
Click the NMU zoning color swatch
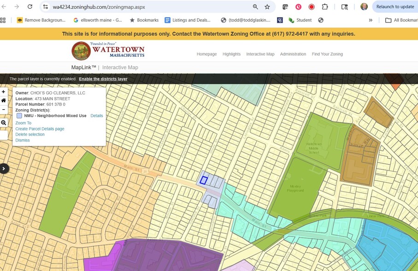[19, 116]
